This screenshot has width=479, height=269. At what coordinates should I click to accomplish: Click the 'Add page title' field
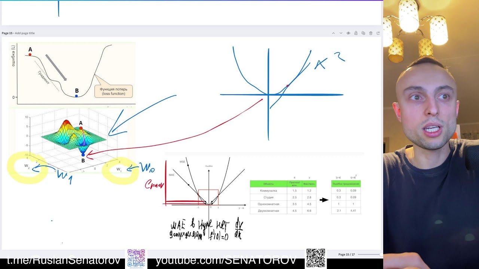click(25, 33)
